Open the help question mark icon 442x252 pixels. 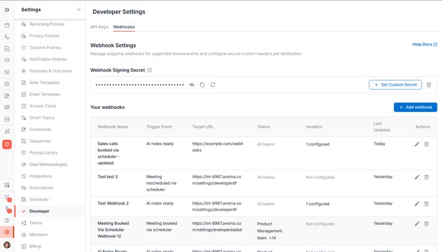tap(7, 220)
